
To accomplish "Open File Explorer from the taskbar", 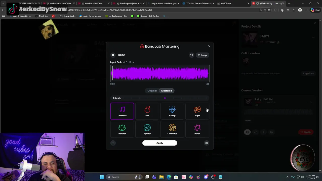I will [162, 177].
